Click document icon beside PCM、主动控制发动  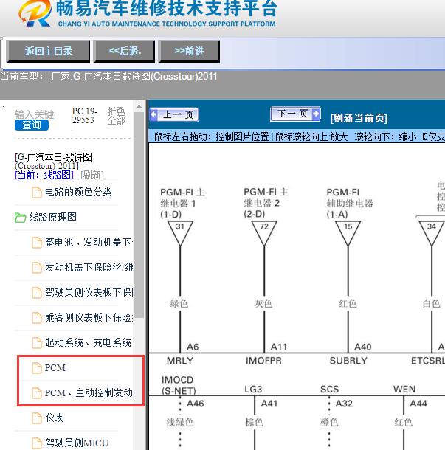(36, 393)
